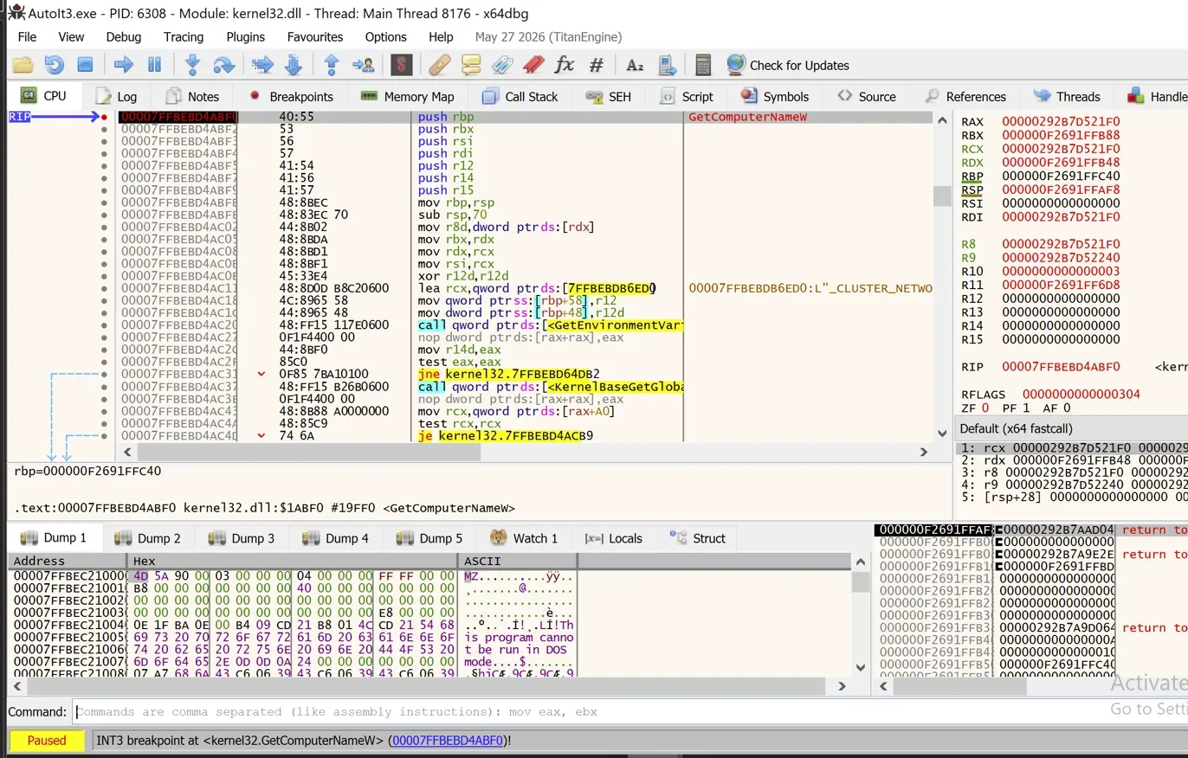The width and height of the screenshot is (1188, 758).
Task: Switch to the Call Stack tab
Action: [x=520, y=97]
